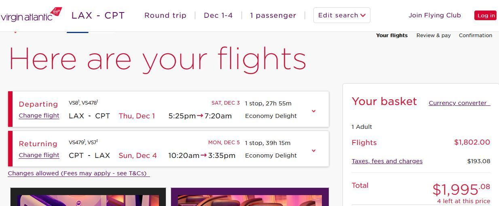Click the Virgin Atlantic logo
499x206 pixels.
[x=31, y=15]
